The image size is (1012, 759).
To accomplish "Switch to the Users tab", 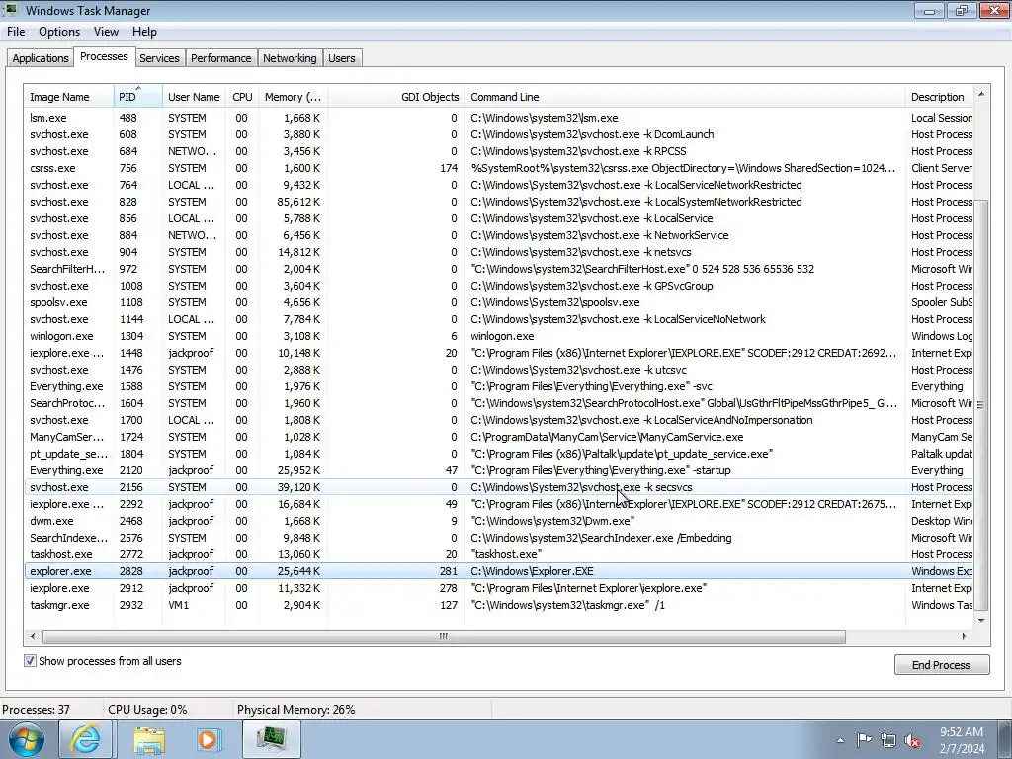I will (341, 58).
